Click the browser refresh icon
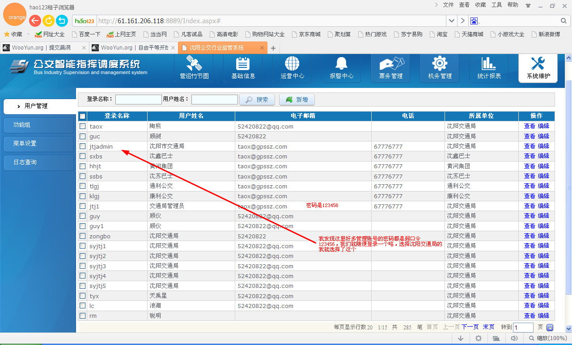Image resolution: width=572 pixels, height=345 pixels. [x=48, y=21]
